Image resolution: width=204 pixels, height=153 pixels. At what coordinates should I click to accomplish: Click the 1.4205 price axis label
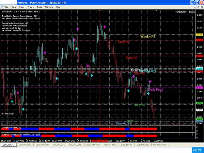(199, 15)
